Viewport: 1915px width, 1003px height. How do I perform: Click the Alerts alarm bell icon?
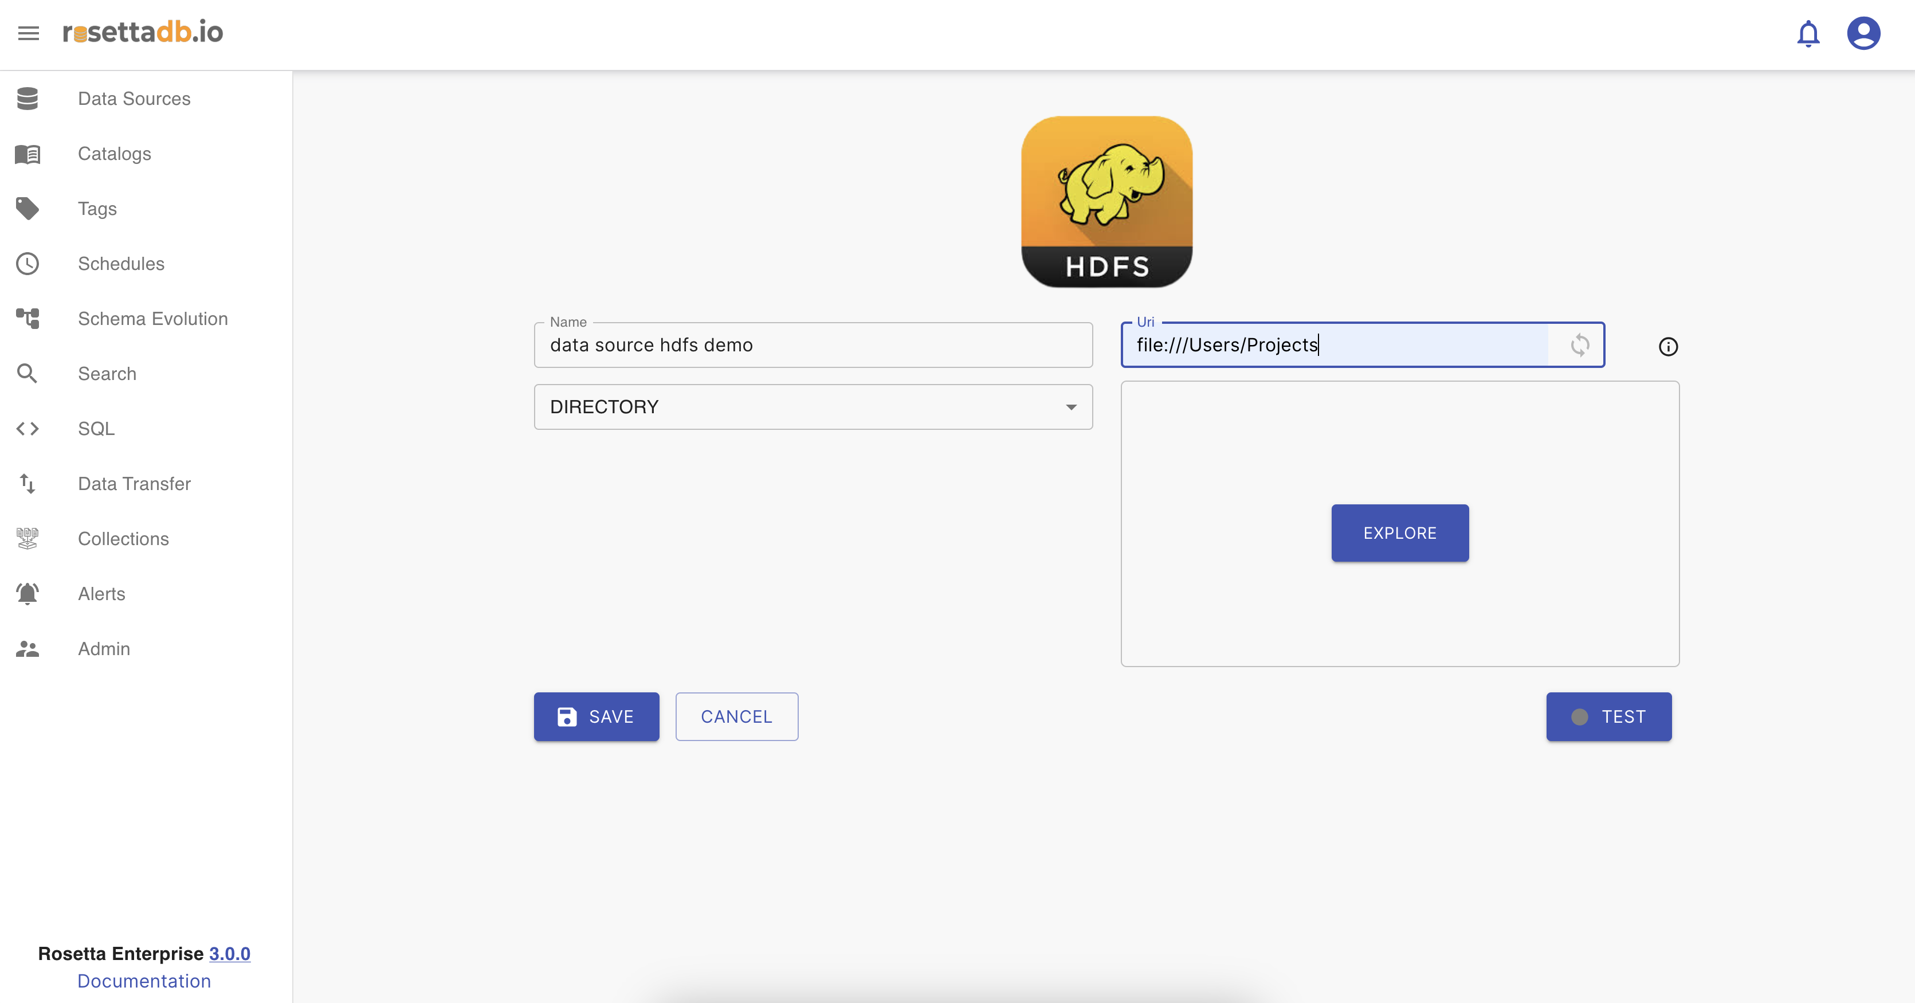coord(28,594)
